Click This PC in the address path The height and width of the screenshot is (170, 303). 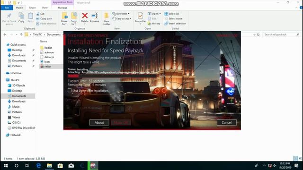click(x=37, y=34)
